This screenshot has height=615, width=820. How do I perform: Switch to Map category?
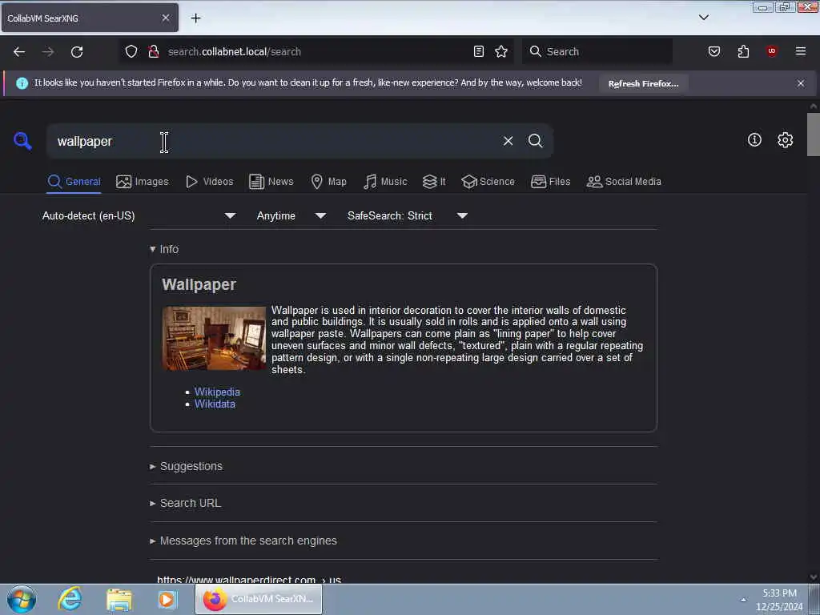[x=329, y=182]
